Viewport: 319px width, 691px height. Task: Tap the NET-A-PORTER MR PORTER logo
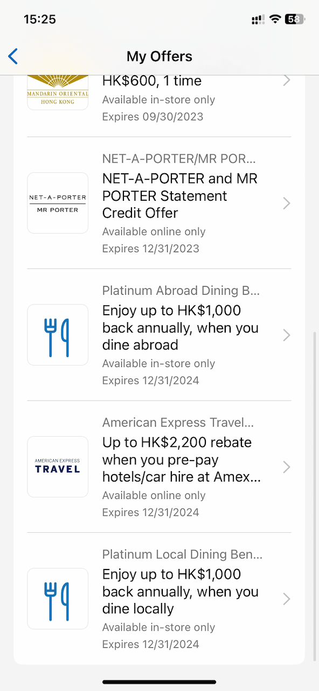pos(58,203)
